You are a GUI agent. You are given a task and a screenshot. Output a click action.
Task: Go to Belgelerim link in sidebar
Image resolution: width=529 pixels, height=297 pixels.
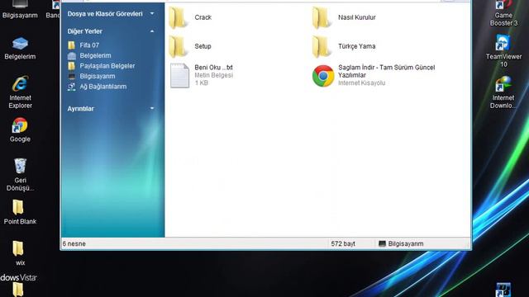click(96, 55)
